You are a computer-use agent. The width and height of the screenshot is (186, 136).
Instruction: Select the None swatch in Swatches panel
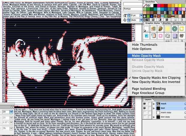(x=145, y=6)
